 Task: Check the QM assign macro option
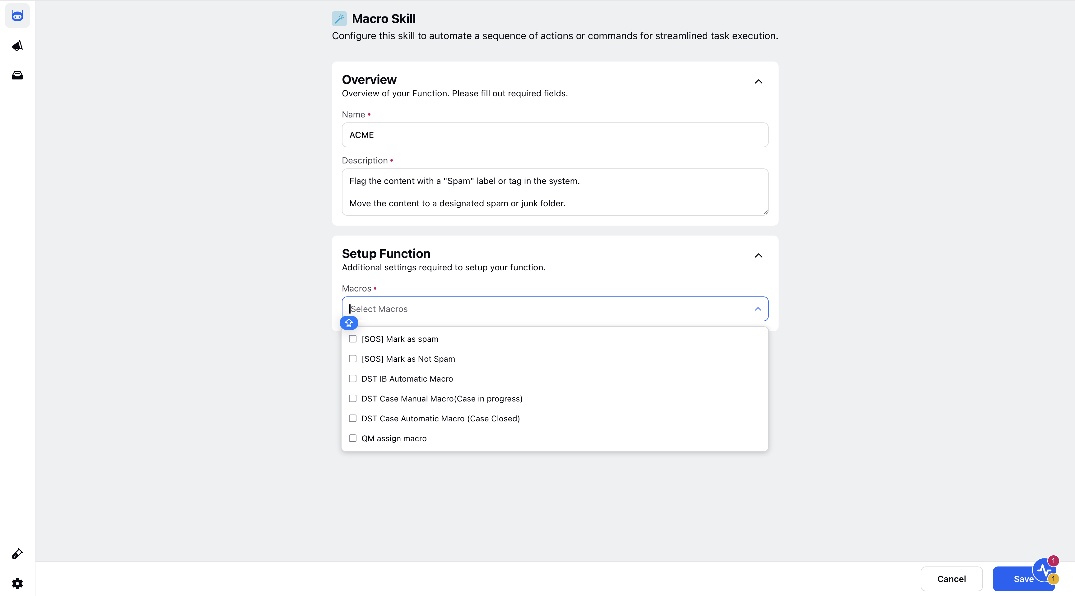click(353, 438)
